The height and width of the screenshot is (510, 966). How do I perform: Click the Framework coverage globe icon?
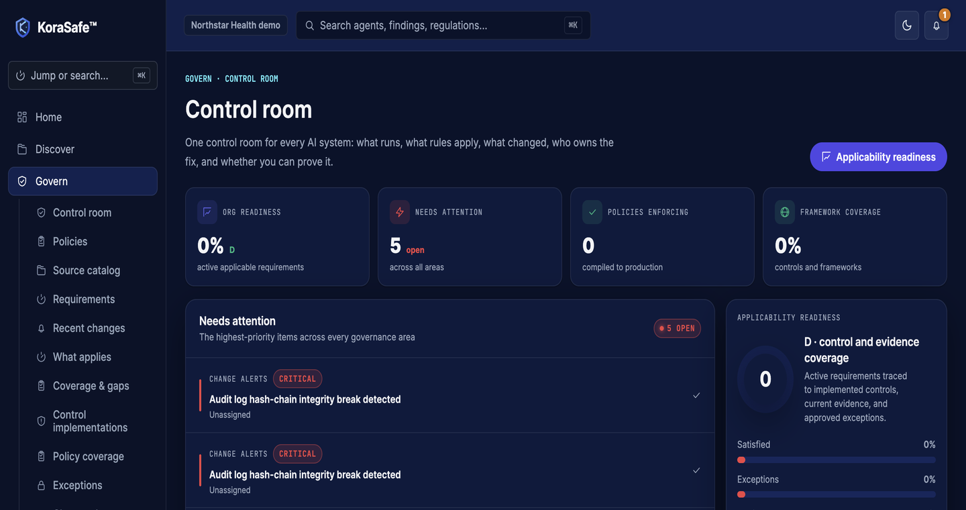point(785,212)
